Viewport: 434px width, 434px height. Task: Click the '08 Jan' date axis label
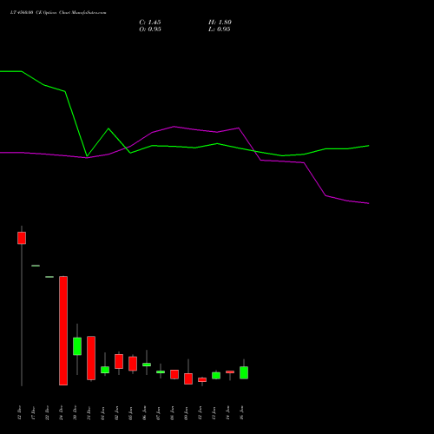[x=172, y=413]
